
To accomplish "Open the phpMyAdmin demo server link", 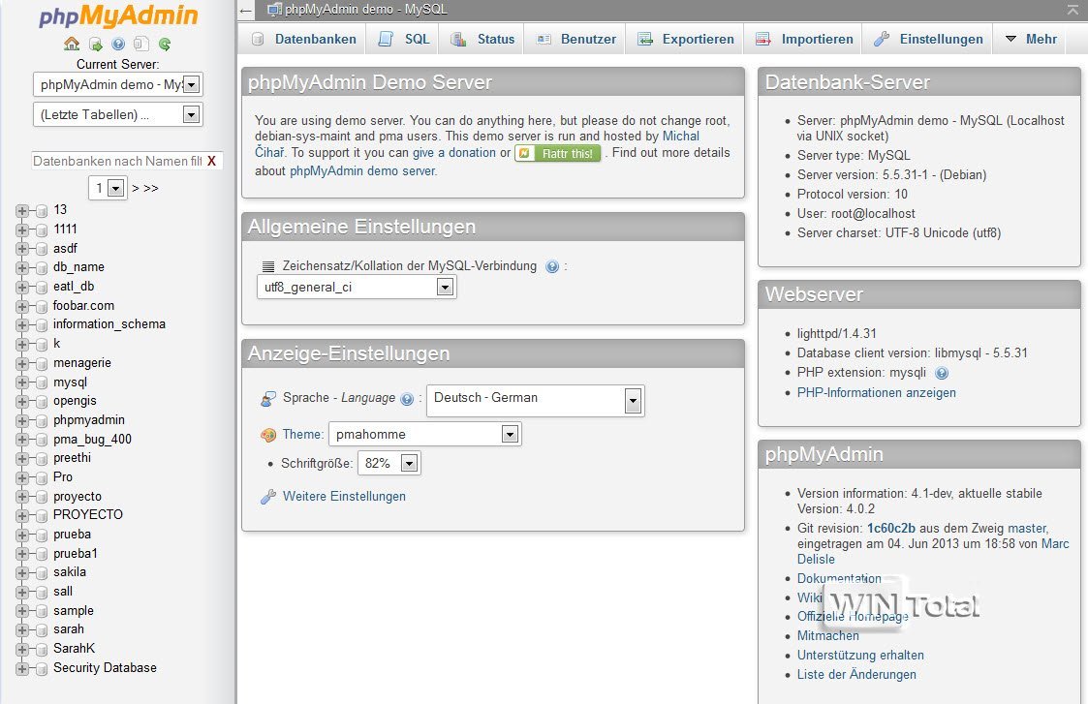I will point(362,171).
